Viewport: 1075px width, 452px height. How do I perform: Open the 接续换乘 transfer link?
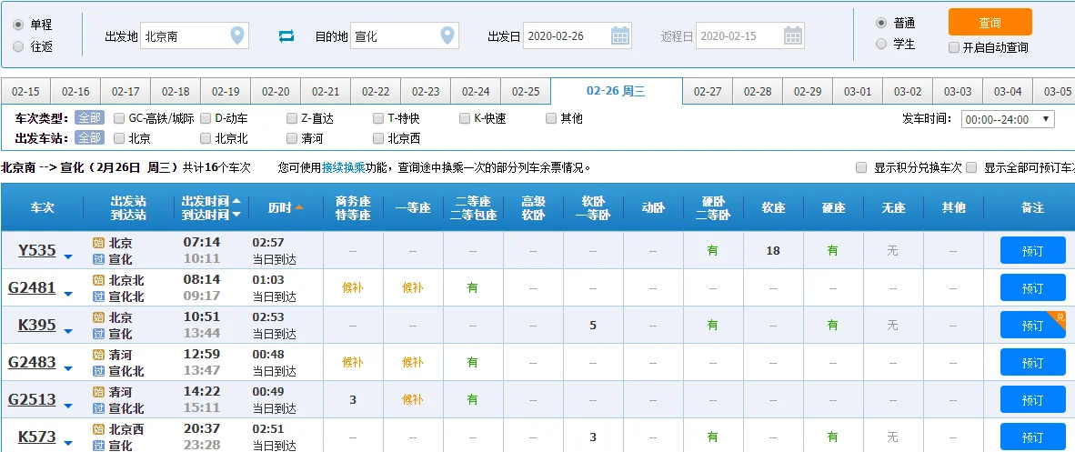click(x=344, y=167)
